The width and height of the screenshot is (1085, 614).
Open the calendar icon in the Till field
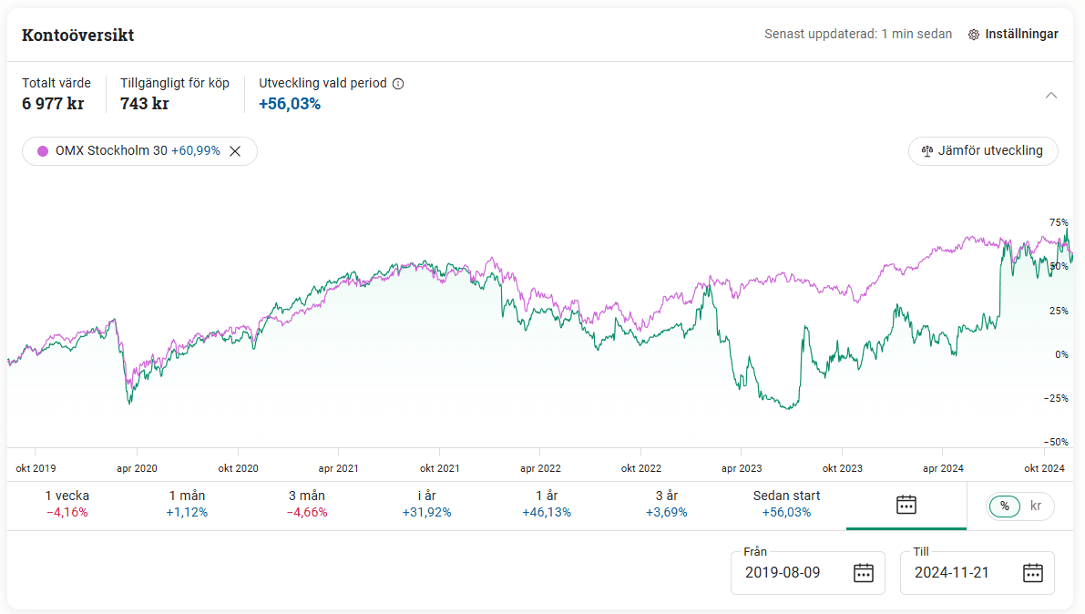(x=1032, y=573)
